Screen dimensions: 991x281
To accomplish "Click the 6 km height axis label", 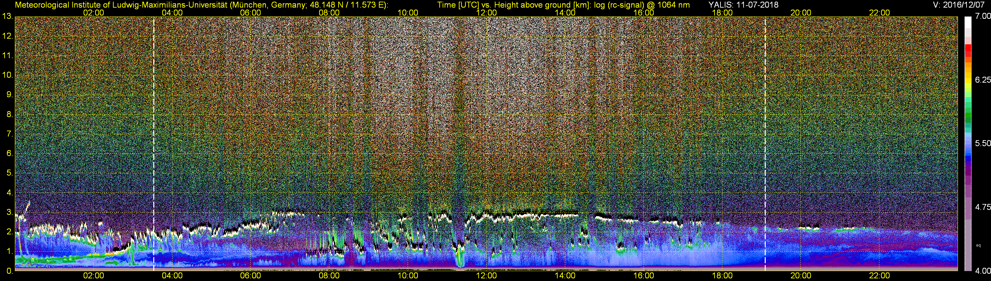I will (9, 154).
